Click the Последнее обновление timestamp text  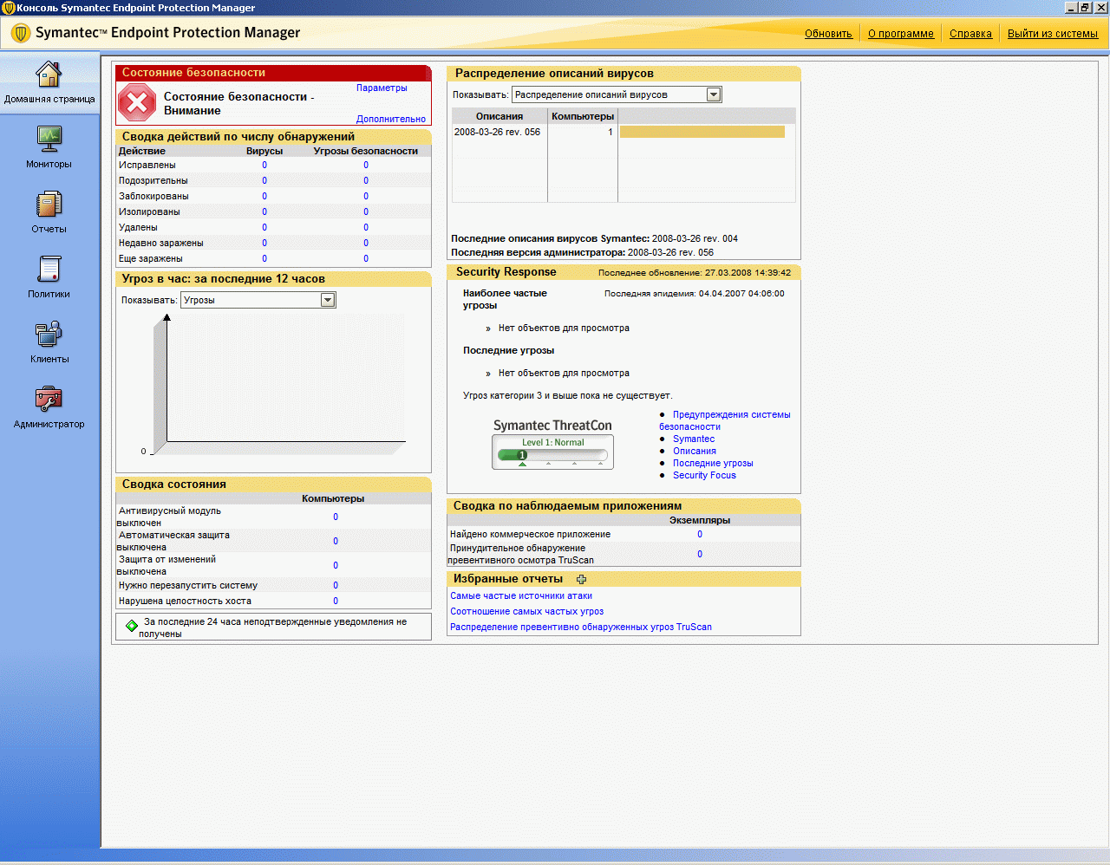[695, 272]
